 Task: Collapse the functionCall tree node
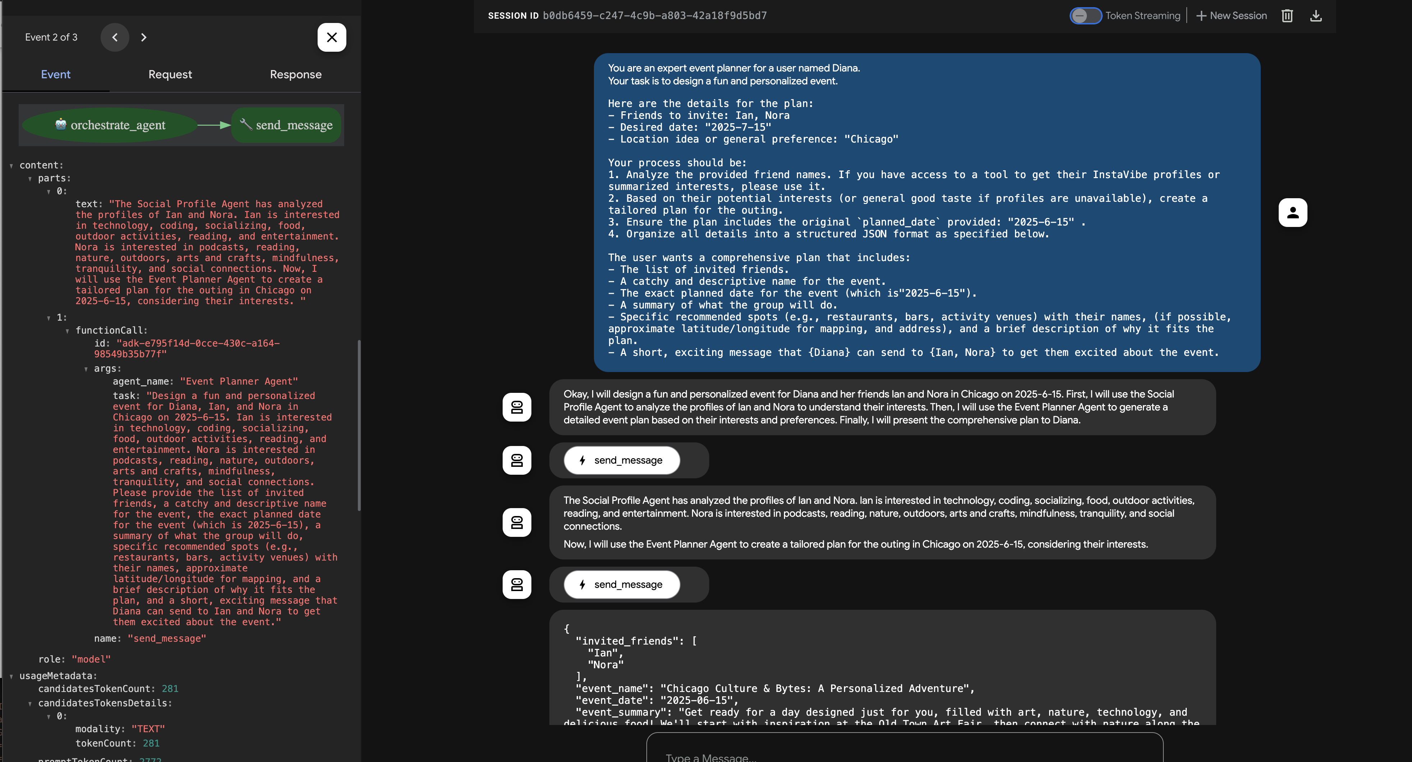click(x=68, y=331)
